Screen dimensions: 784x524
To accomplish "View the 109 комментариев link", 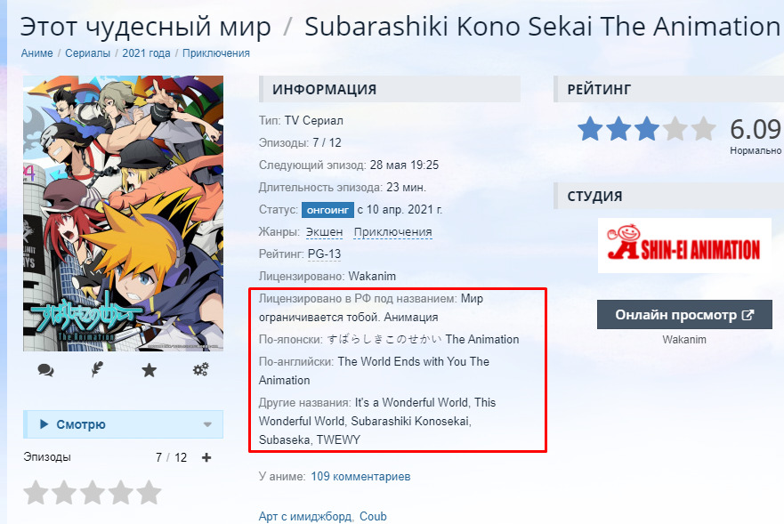I will [360, 477].
